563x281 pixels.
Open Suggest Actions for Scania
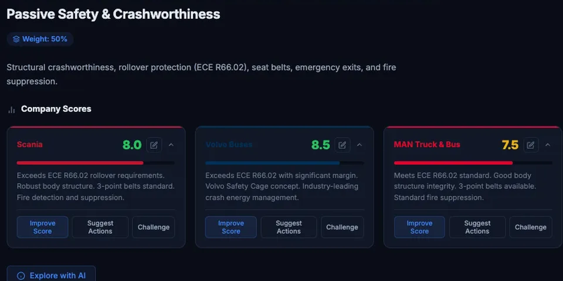point(100,227)
